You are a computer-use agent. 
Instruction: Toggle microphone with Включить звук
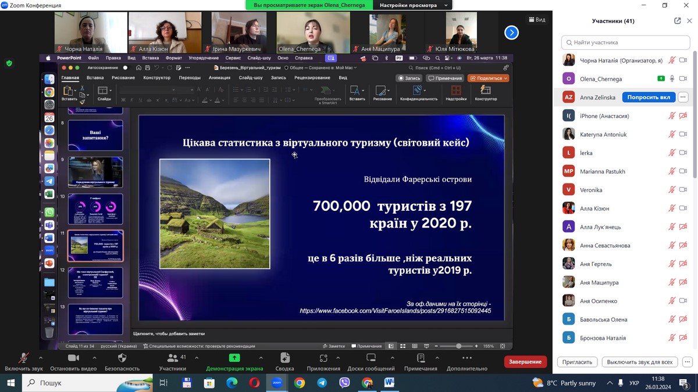pos(24,358)
